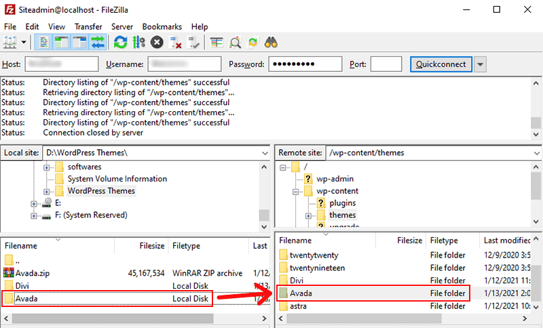The height and width of the screenshot is (328, 543).
Task: Toggle the message log display
Action: tap(43, 43)
